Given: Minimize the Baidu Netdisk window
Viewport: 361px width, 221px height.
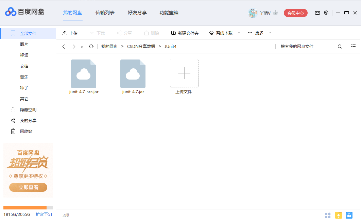Looking at the screenshot, I should coord(338,13).
